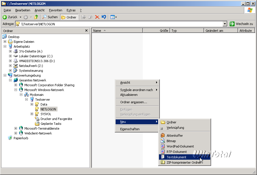Select the Systemsteuerung icon

click(x=16, y=71)
